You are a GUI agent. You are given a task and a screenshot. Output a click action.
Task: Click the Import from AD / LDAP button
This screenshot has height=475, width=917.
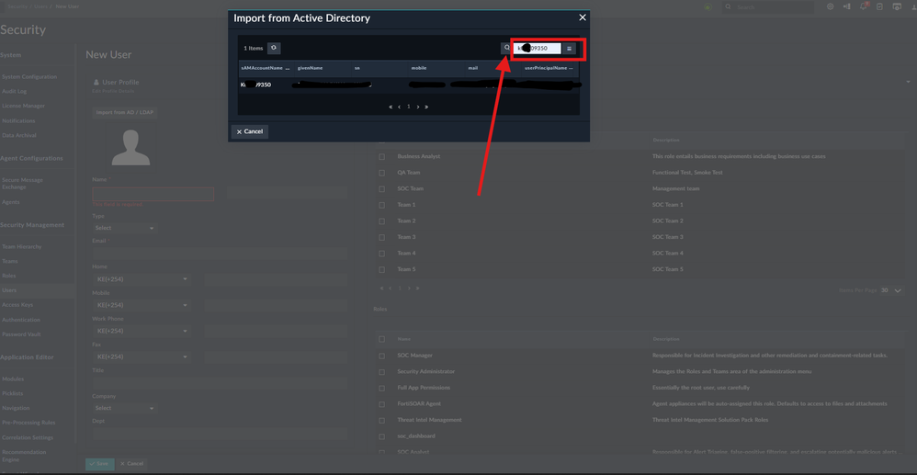click(x=125, y=112)
